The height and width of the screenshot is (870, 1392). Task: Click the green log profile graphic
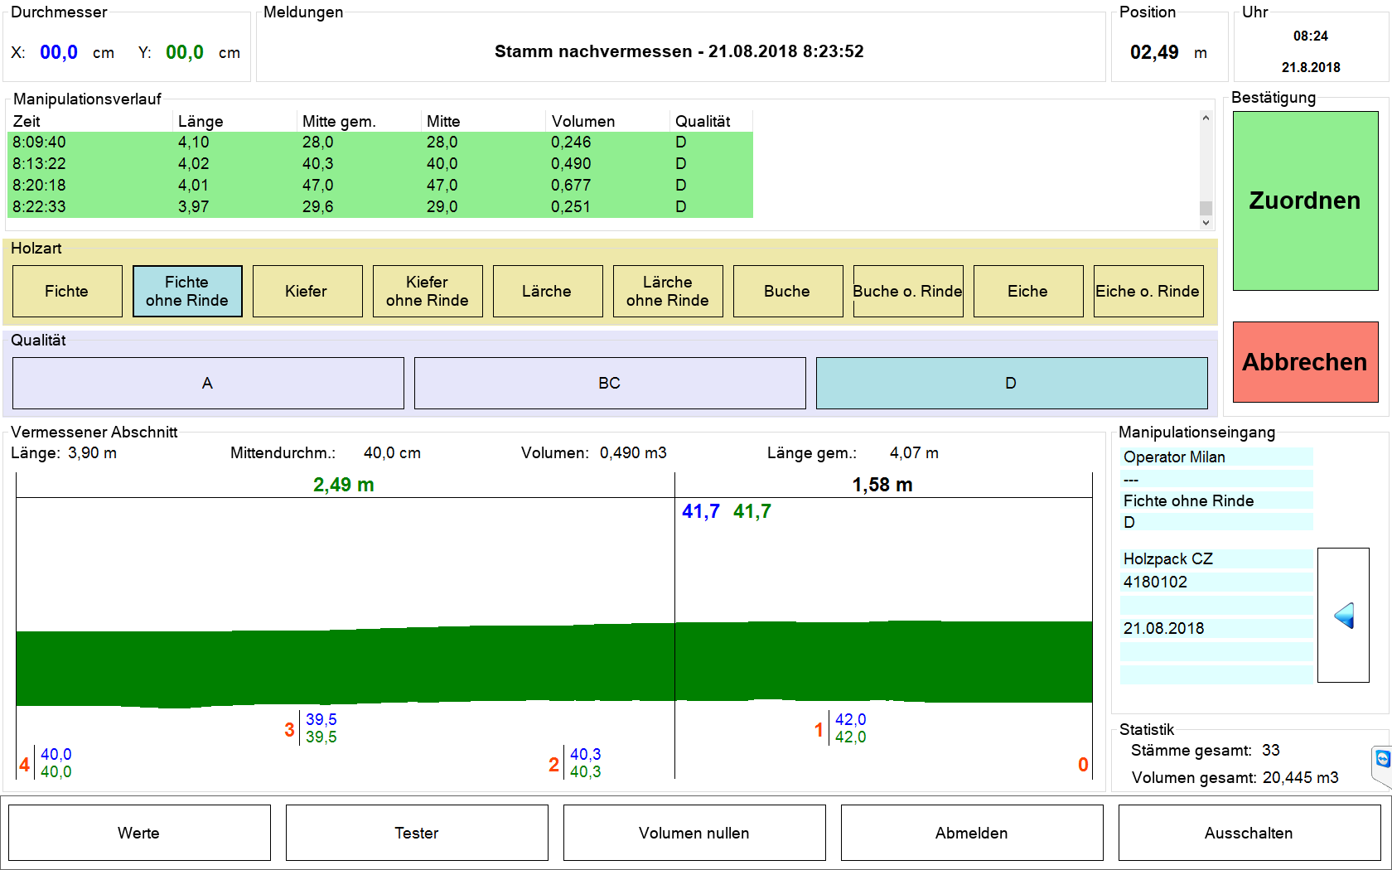coord(554,665)
